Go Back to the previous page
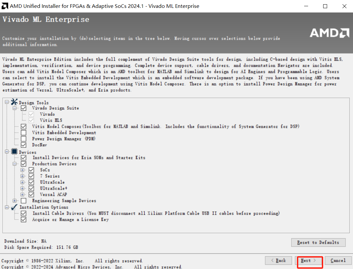 coord(279,260)
